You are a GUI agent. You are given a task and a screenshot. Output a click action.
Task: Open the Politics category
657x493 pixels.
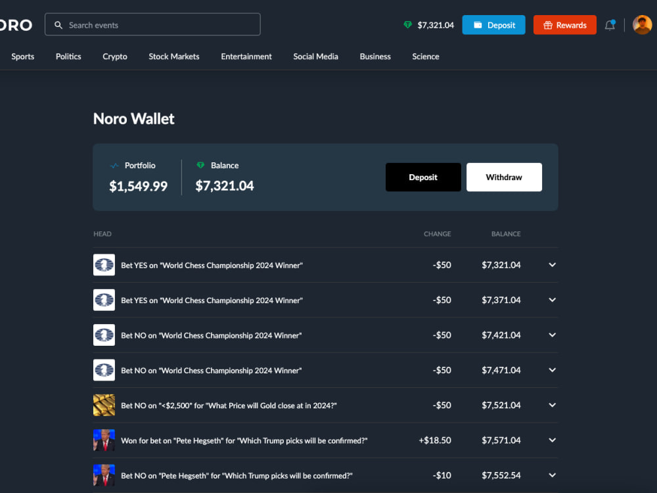tap(68, 57)
